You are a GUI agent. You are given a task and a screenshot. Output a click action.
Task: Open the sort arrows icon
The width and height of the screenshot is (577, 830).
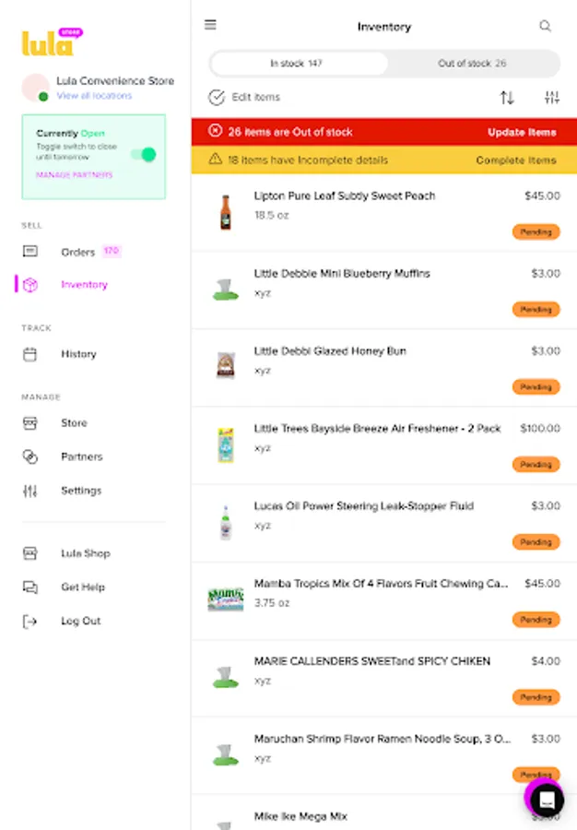507,97
